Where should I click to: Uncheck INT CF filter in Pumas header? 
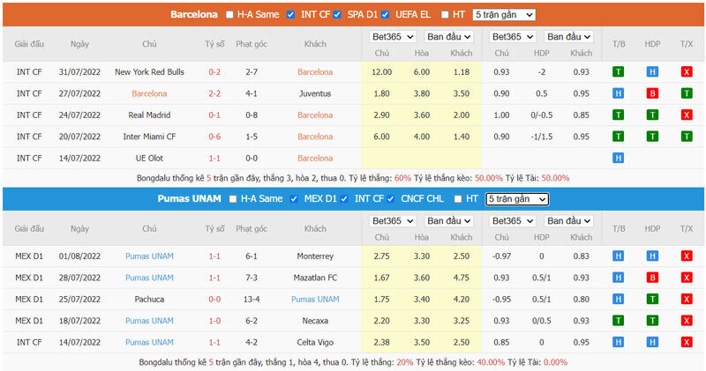344,199
